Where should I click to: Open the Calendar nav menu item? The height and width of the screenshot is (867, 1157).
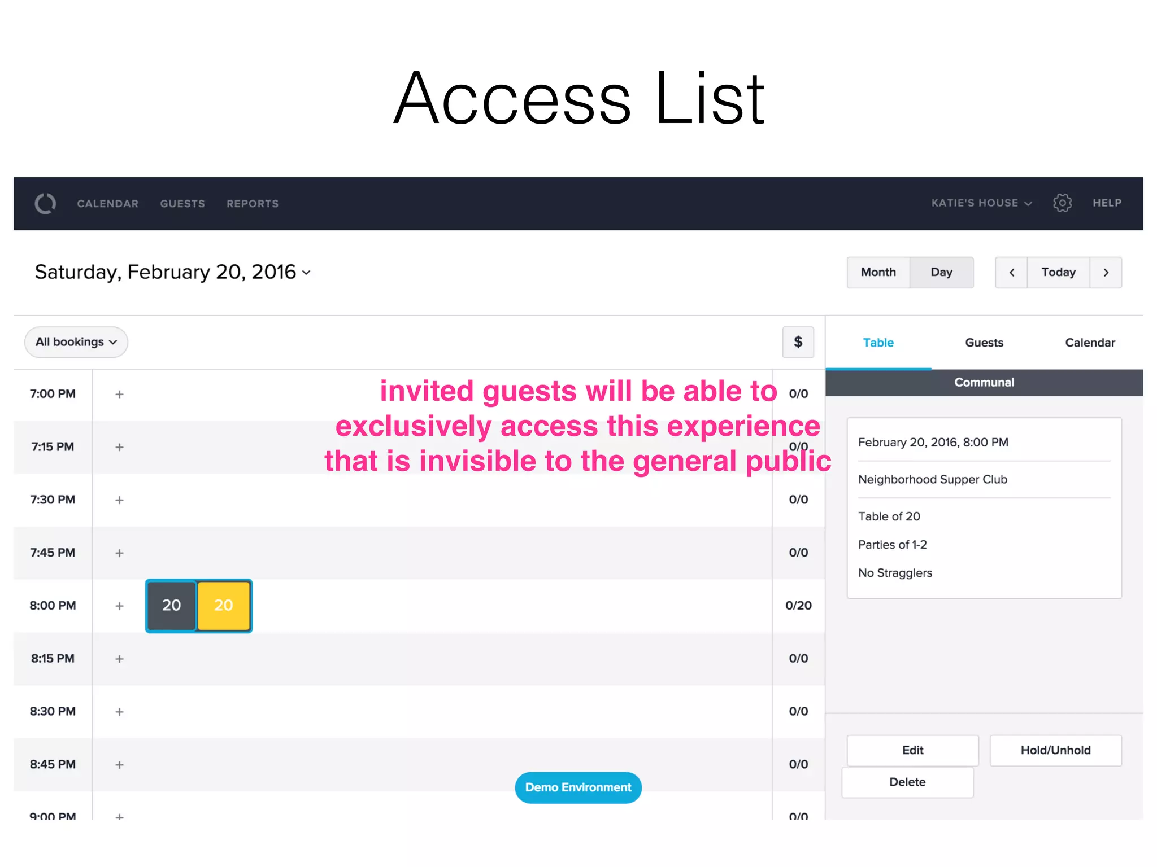pyautogui.click(x=108, y=204)
